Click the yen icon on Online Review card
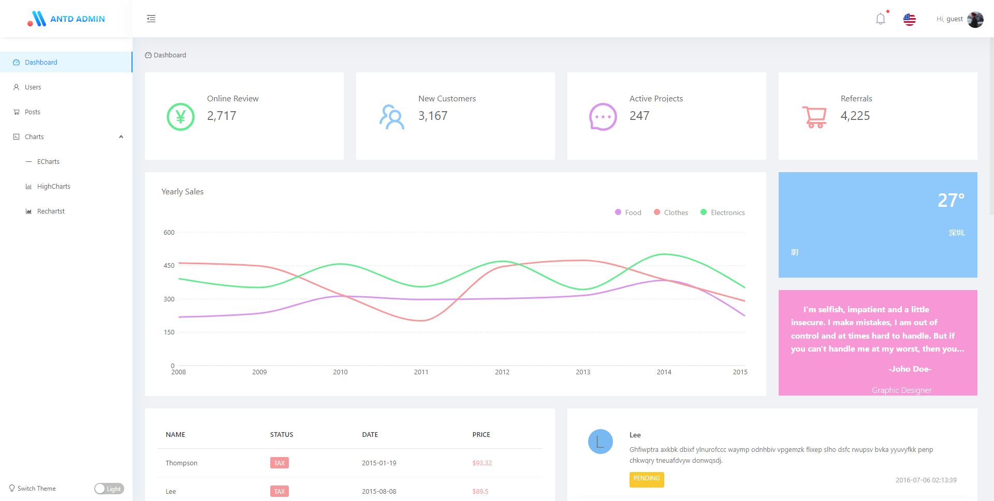 [x=180, y=117]
